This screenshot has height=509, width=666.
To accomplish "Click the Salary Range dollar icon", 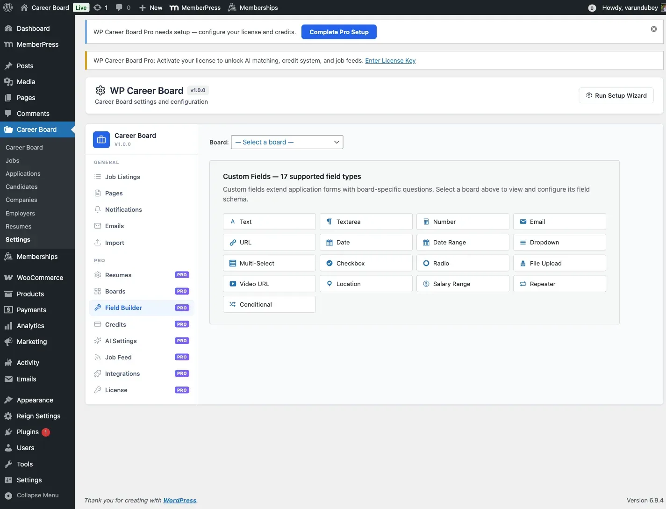I will pyautogui.click(x=426, y=284).
